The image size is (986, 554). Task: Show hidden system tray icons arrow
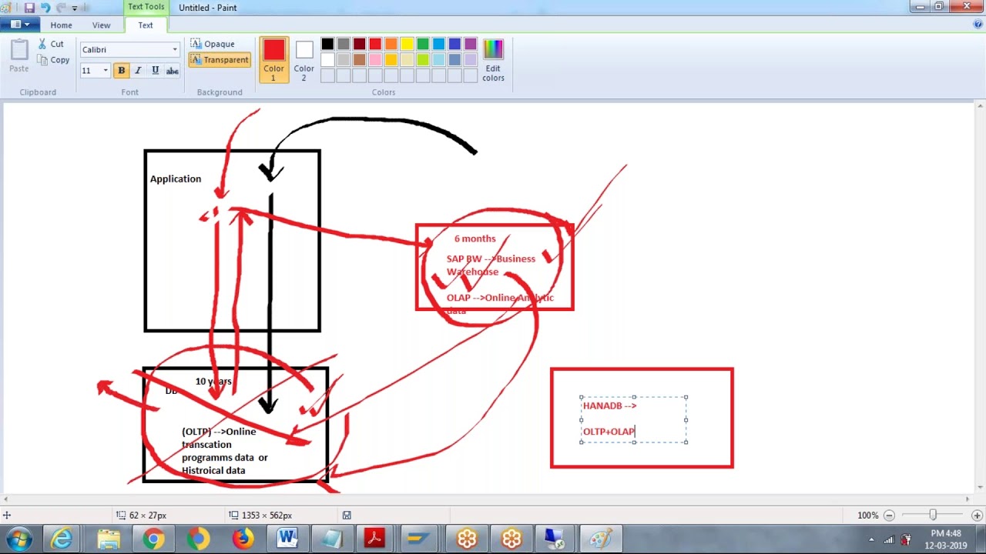click(871, 540)
